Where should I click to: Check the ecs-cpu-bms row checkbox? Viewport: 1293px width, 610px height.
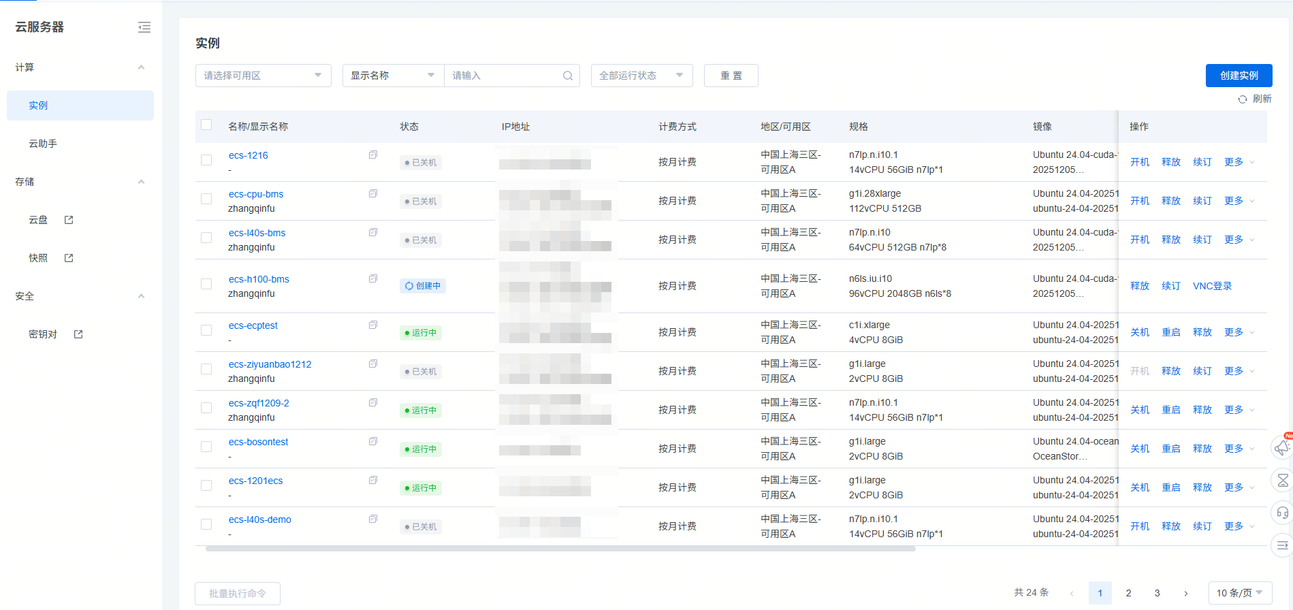[206, 199]
